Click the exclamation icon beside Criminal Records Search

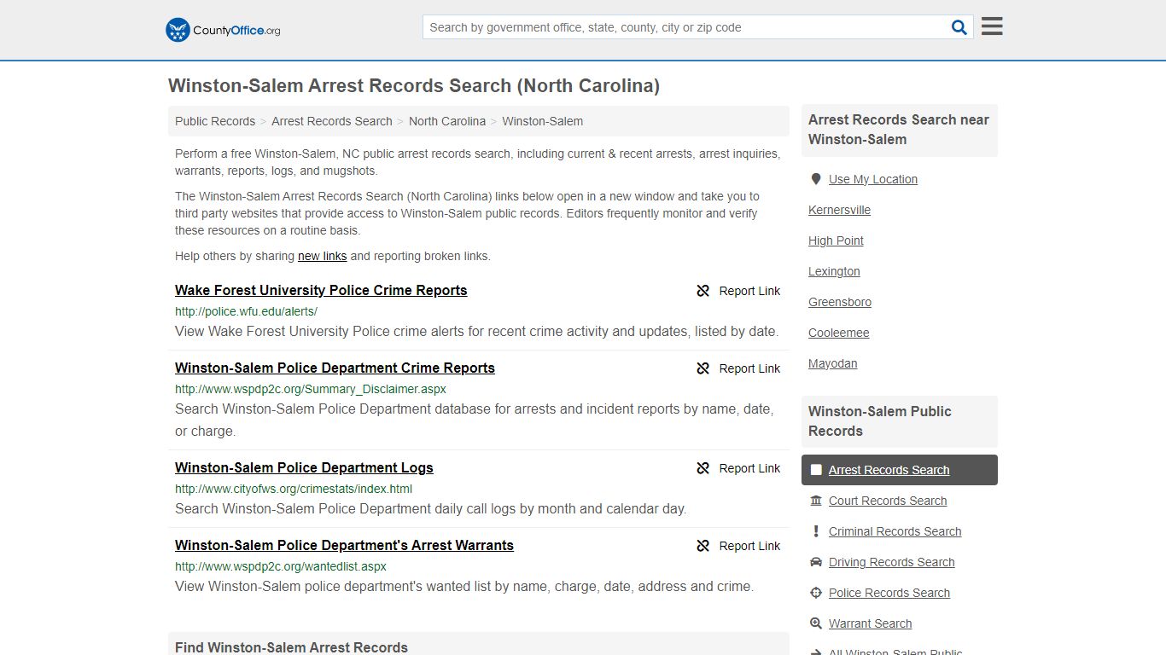[x=816, y=531]
